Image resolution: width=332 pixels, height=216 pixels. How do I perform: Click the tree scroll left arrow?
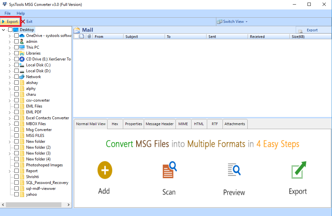3,205
